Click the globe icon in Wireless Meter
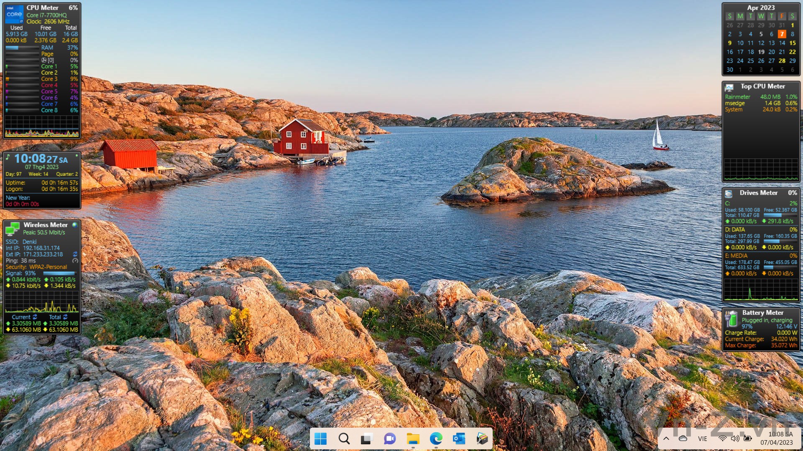 point(75,225)
